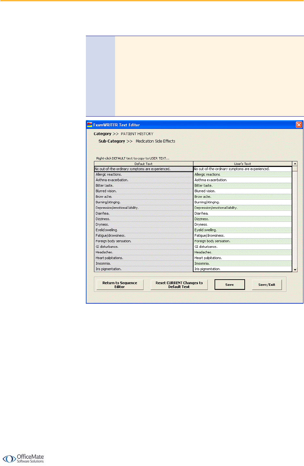Select default text 'Headaches.'

point(144,252)
